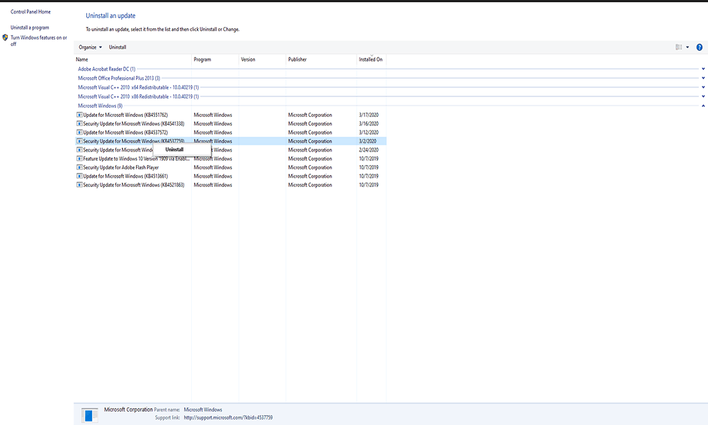Select Security Update for Adobe Flash Player
Image resolution: width=708 pixels, height=425 pixels.
pos(121,167)
